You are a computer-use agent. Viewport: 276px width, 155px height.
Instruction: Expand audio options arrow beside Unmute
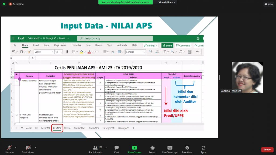[16, 148]
